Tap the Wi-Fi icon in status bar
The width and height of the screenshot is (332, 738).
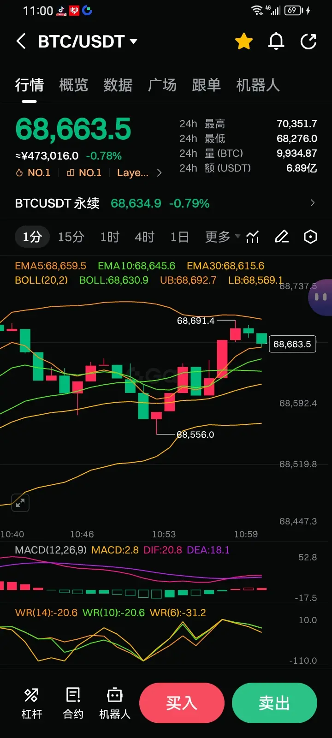257,10
